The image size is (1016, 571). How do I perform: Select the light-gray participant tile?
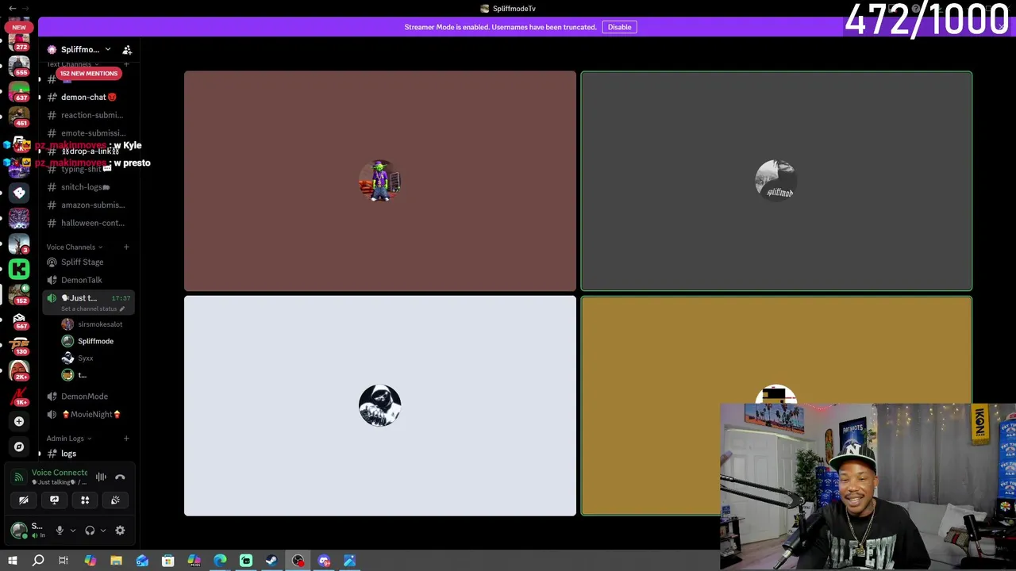pyautogui.click(x=380, y=406)
